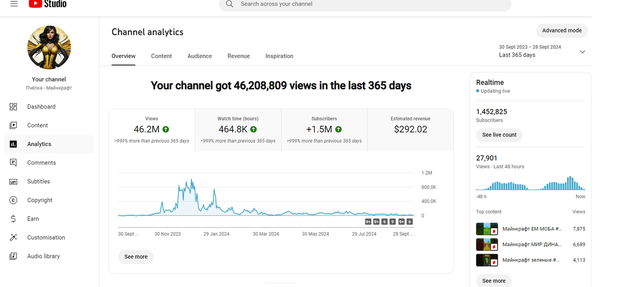Click the Advanced mode button

(x=562, y=30)
